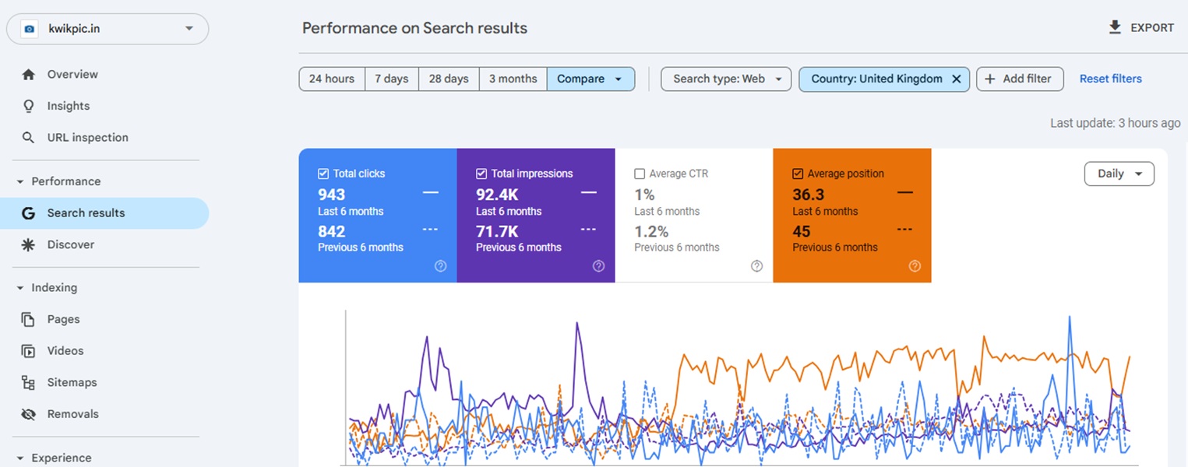
Task: Click the Reset filters link
Action: 1110,79
